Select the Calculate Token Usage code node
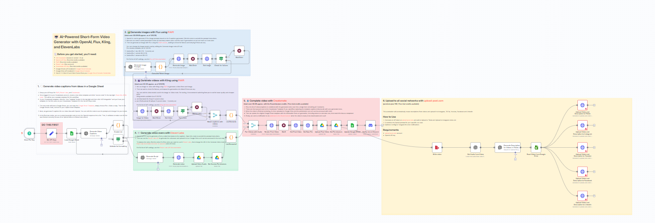655x223 pixels. 161,67
